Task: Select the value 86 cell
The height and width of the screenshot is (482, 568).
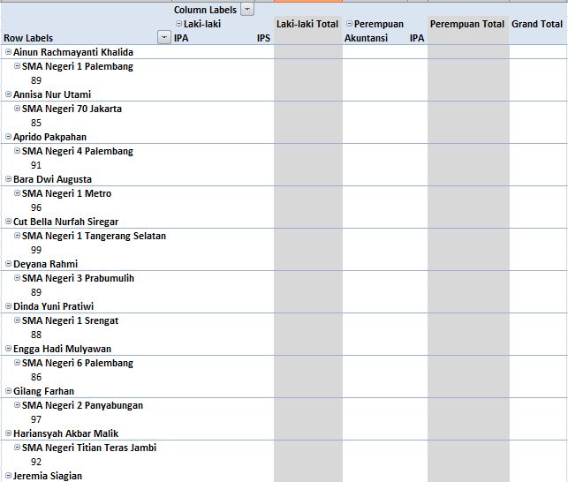Action: tap(36, 377)
